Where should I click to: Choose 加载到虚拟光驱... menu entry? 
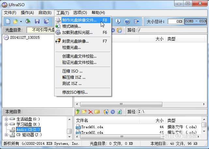tap(82, 32)
